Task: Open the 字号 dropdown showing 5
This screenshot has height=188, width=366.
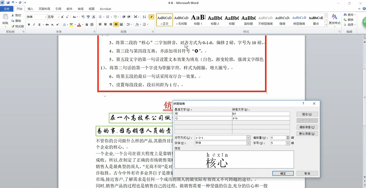Action: (x=288, y=143)
